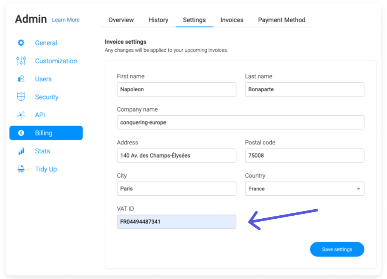The height and width of the screenshot is (279, 387).
Task: Click into the Company name field
Action: pyautogui.click(x=241, y=122)
